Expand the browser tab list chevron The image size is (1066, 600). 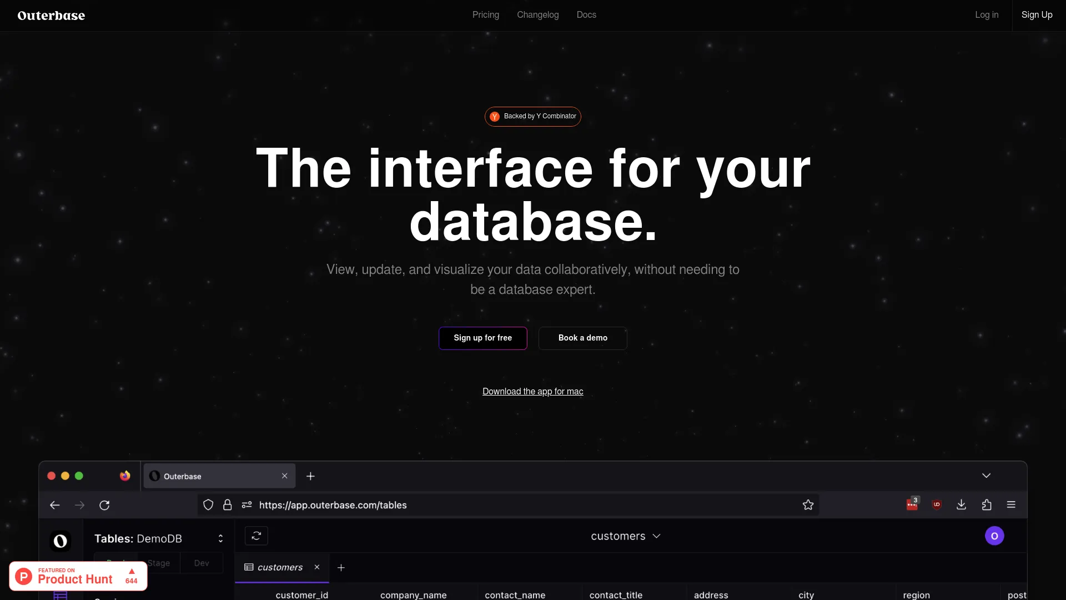[x=986, y=476]
